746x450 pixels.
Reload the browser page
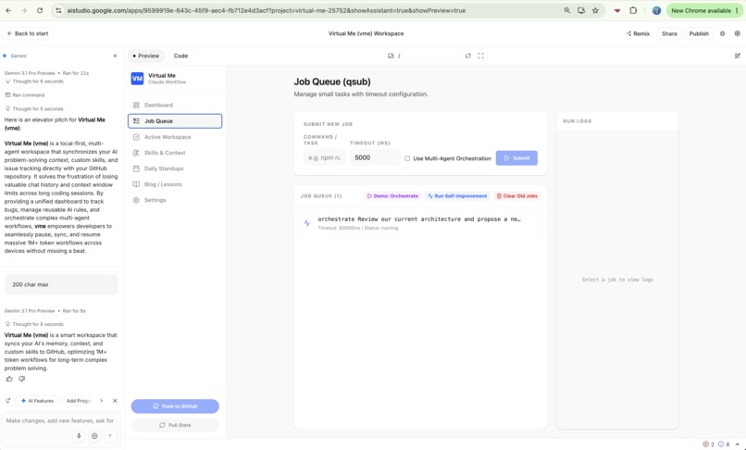[x=40, y=10]
